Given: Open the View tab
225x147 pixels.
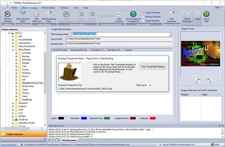Looking at the screenshot, I should point(76,8).
